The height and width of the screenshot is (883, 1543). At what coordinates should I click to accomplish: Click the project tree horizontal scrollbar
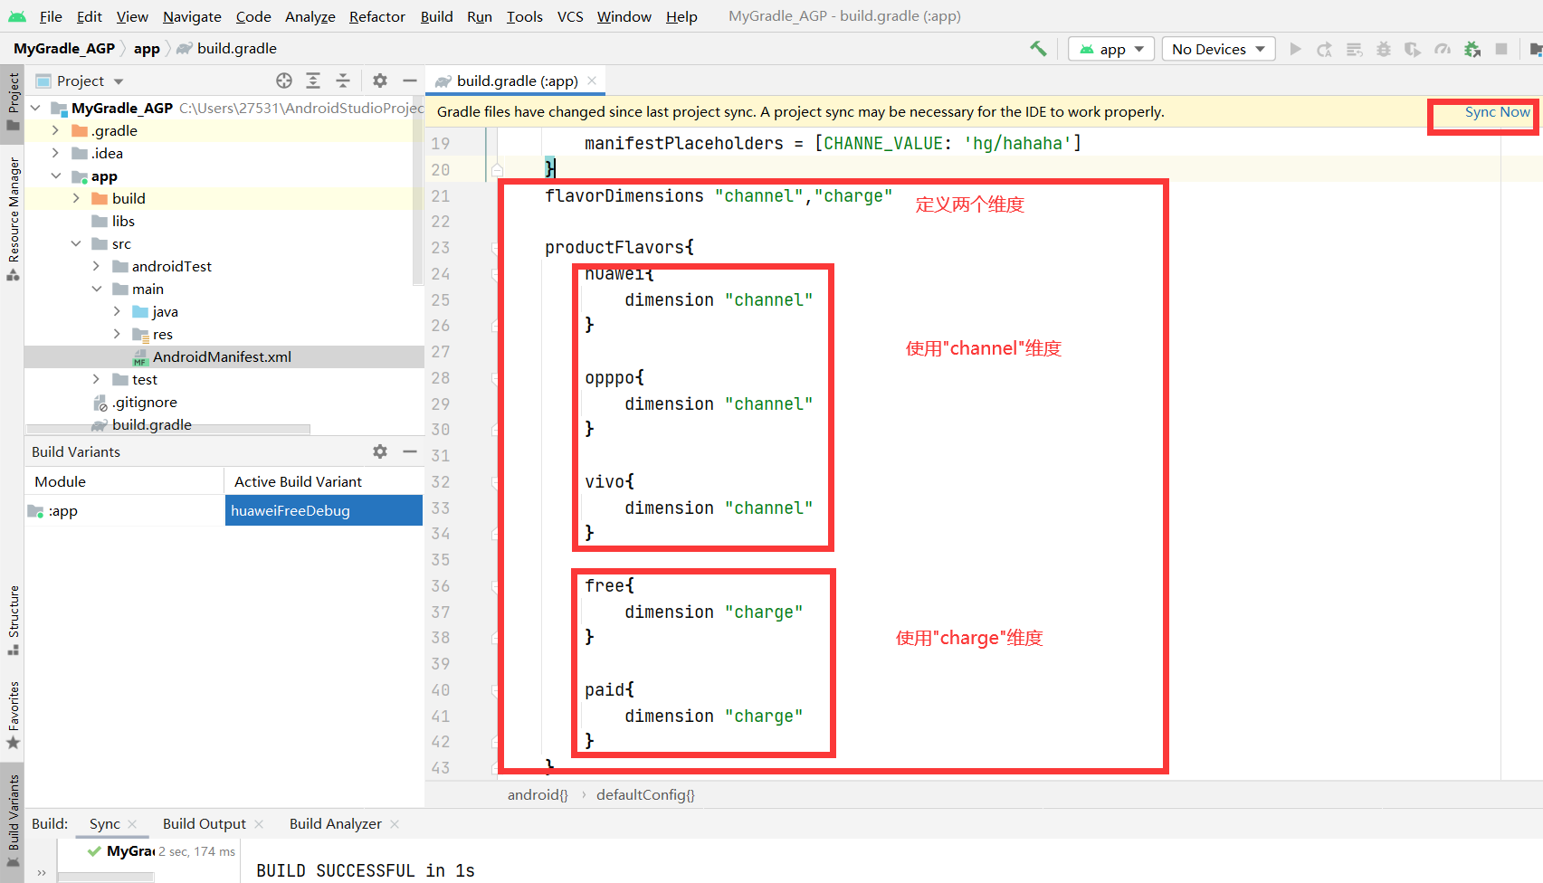[x=168, y=429]
